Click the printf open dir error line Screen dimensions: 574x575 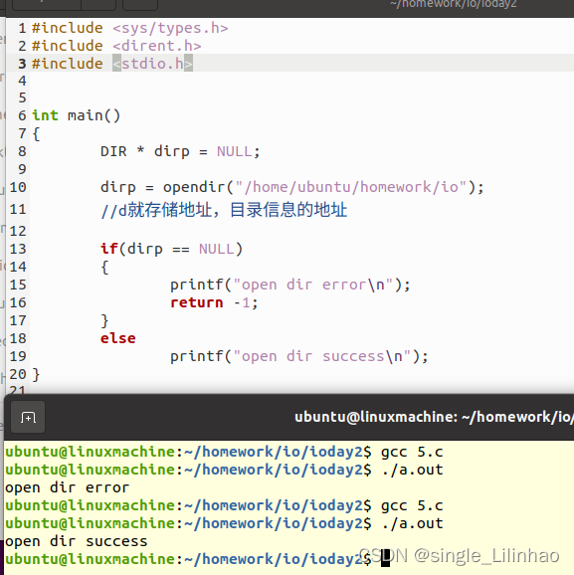[x=289, y=285]
